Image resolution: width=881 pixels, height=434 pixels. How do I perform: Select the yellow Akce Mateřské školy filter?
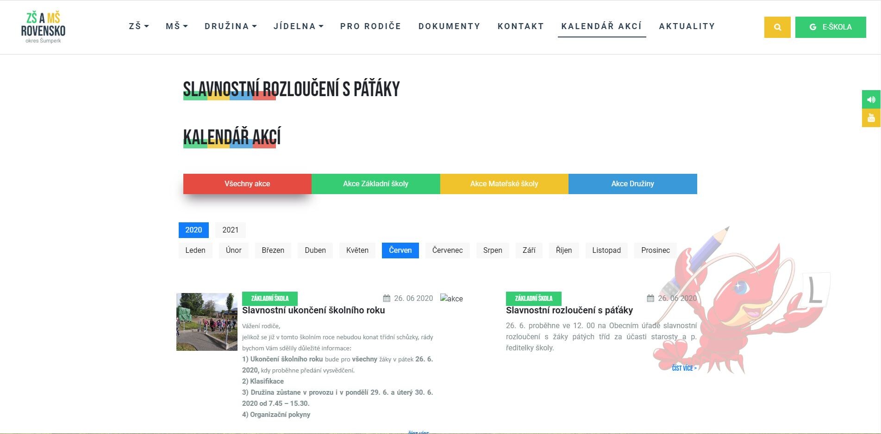coord(504,184)
